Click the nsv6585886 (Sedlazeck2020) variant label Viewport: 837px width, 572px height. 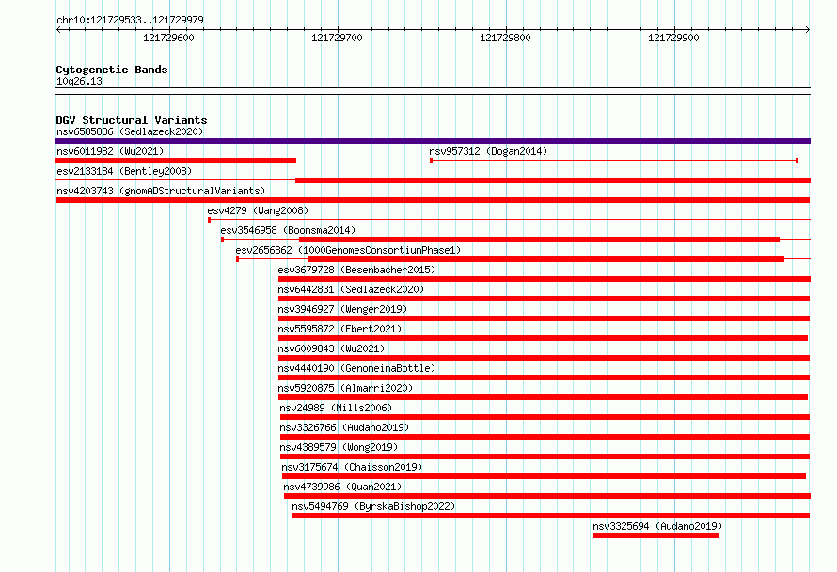[x=130, y=131]
